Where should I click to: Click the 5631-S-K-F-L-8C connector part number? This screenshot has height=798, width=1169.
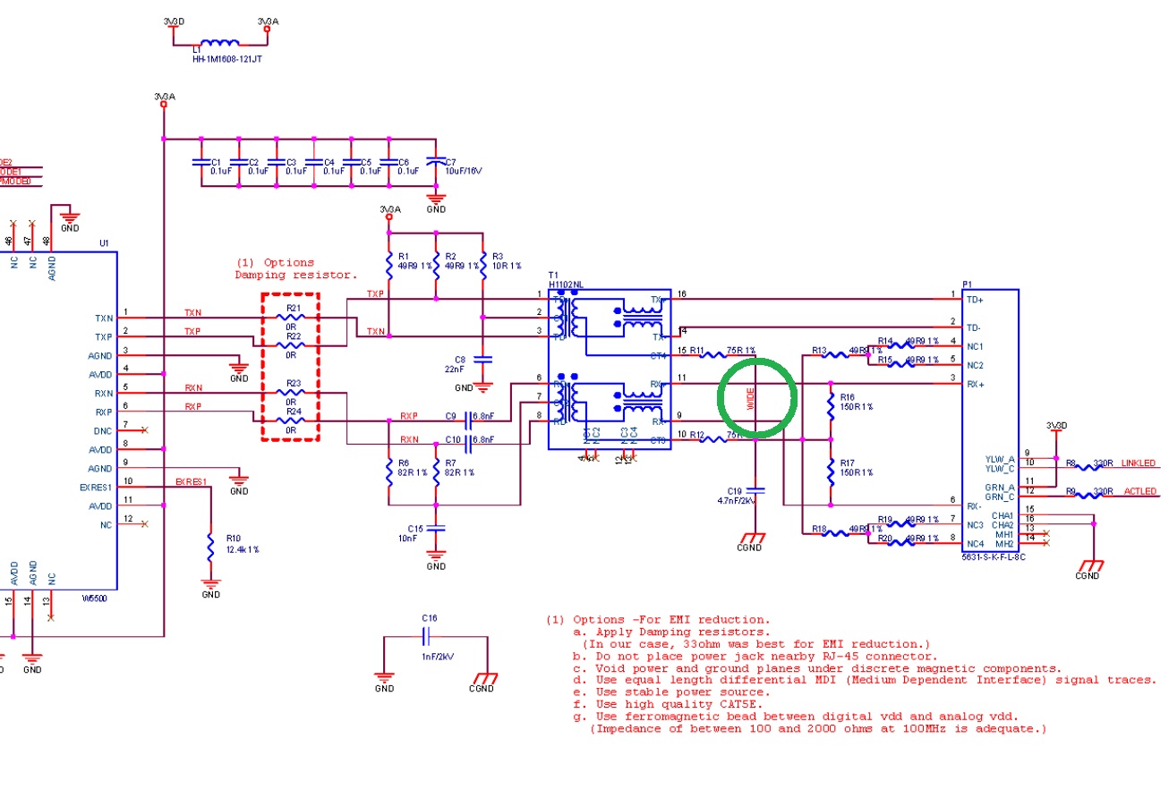(994, 557)
